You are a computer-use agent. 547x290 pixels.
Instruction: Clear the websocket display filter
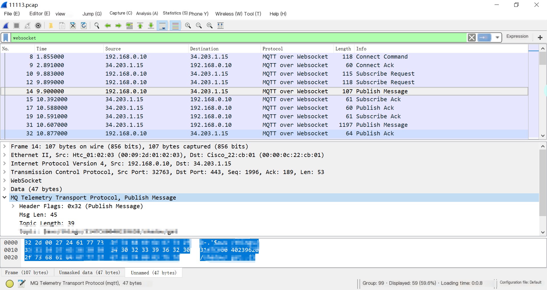(x=472, y=38)
